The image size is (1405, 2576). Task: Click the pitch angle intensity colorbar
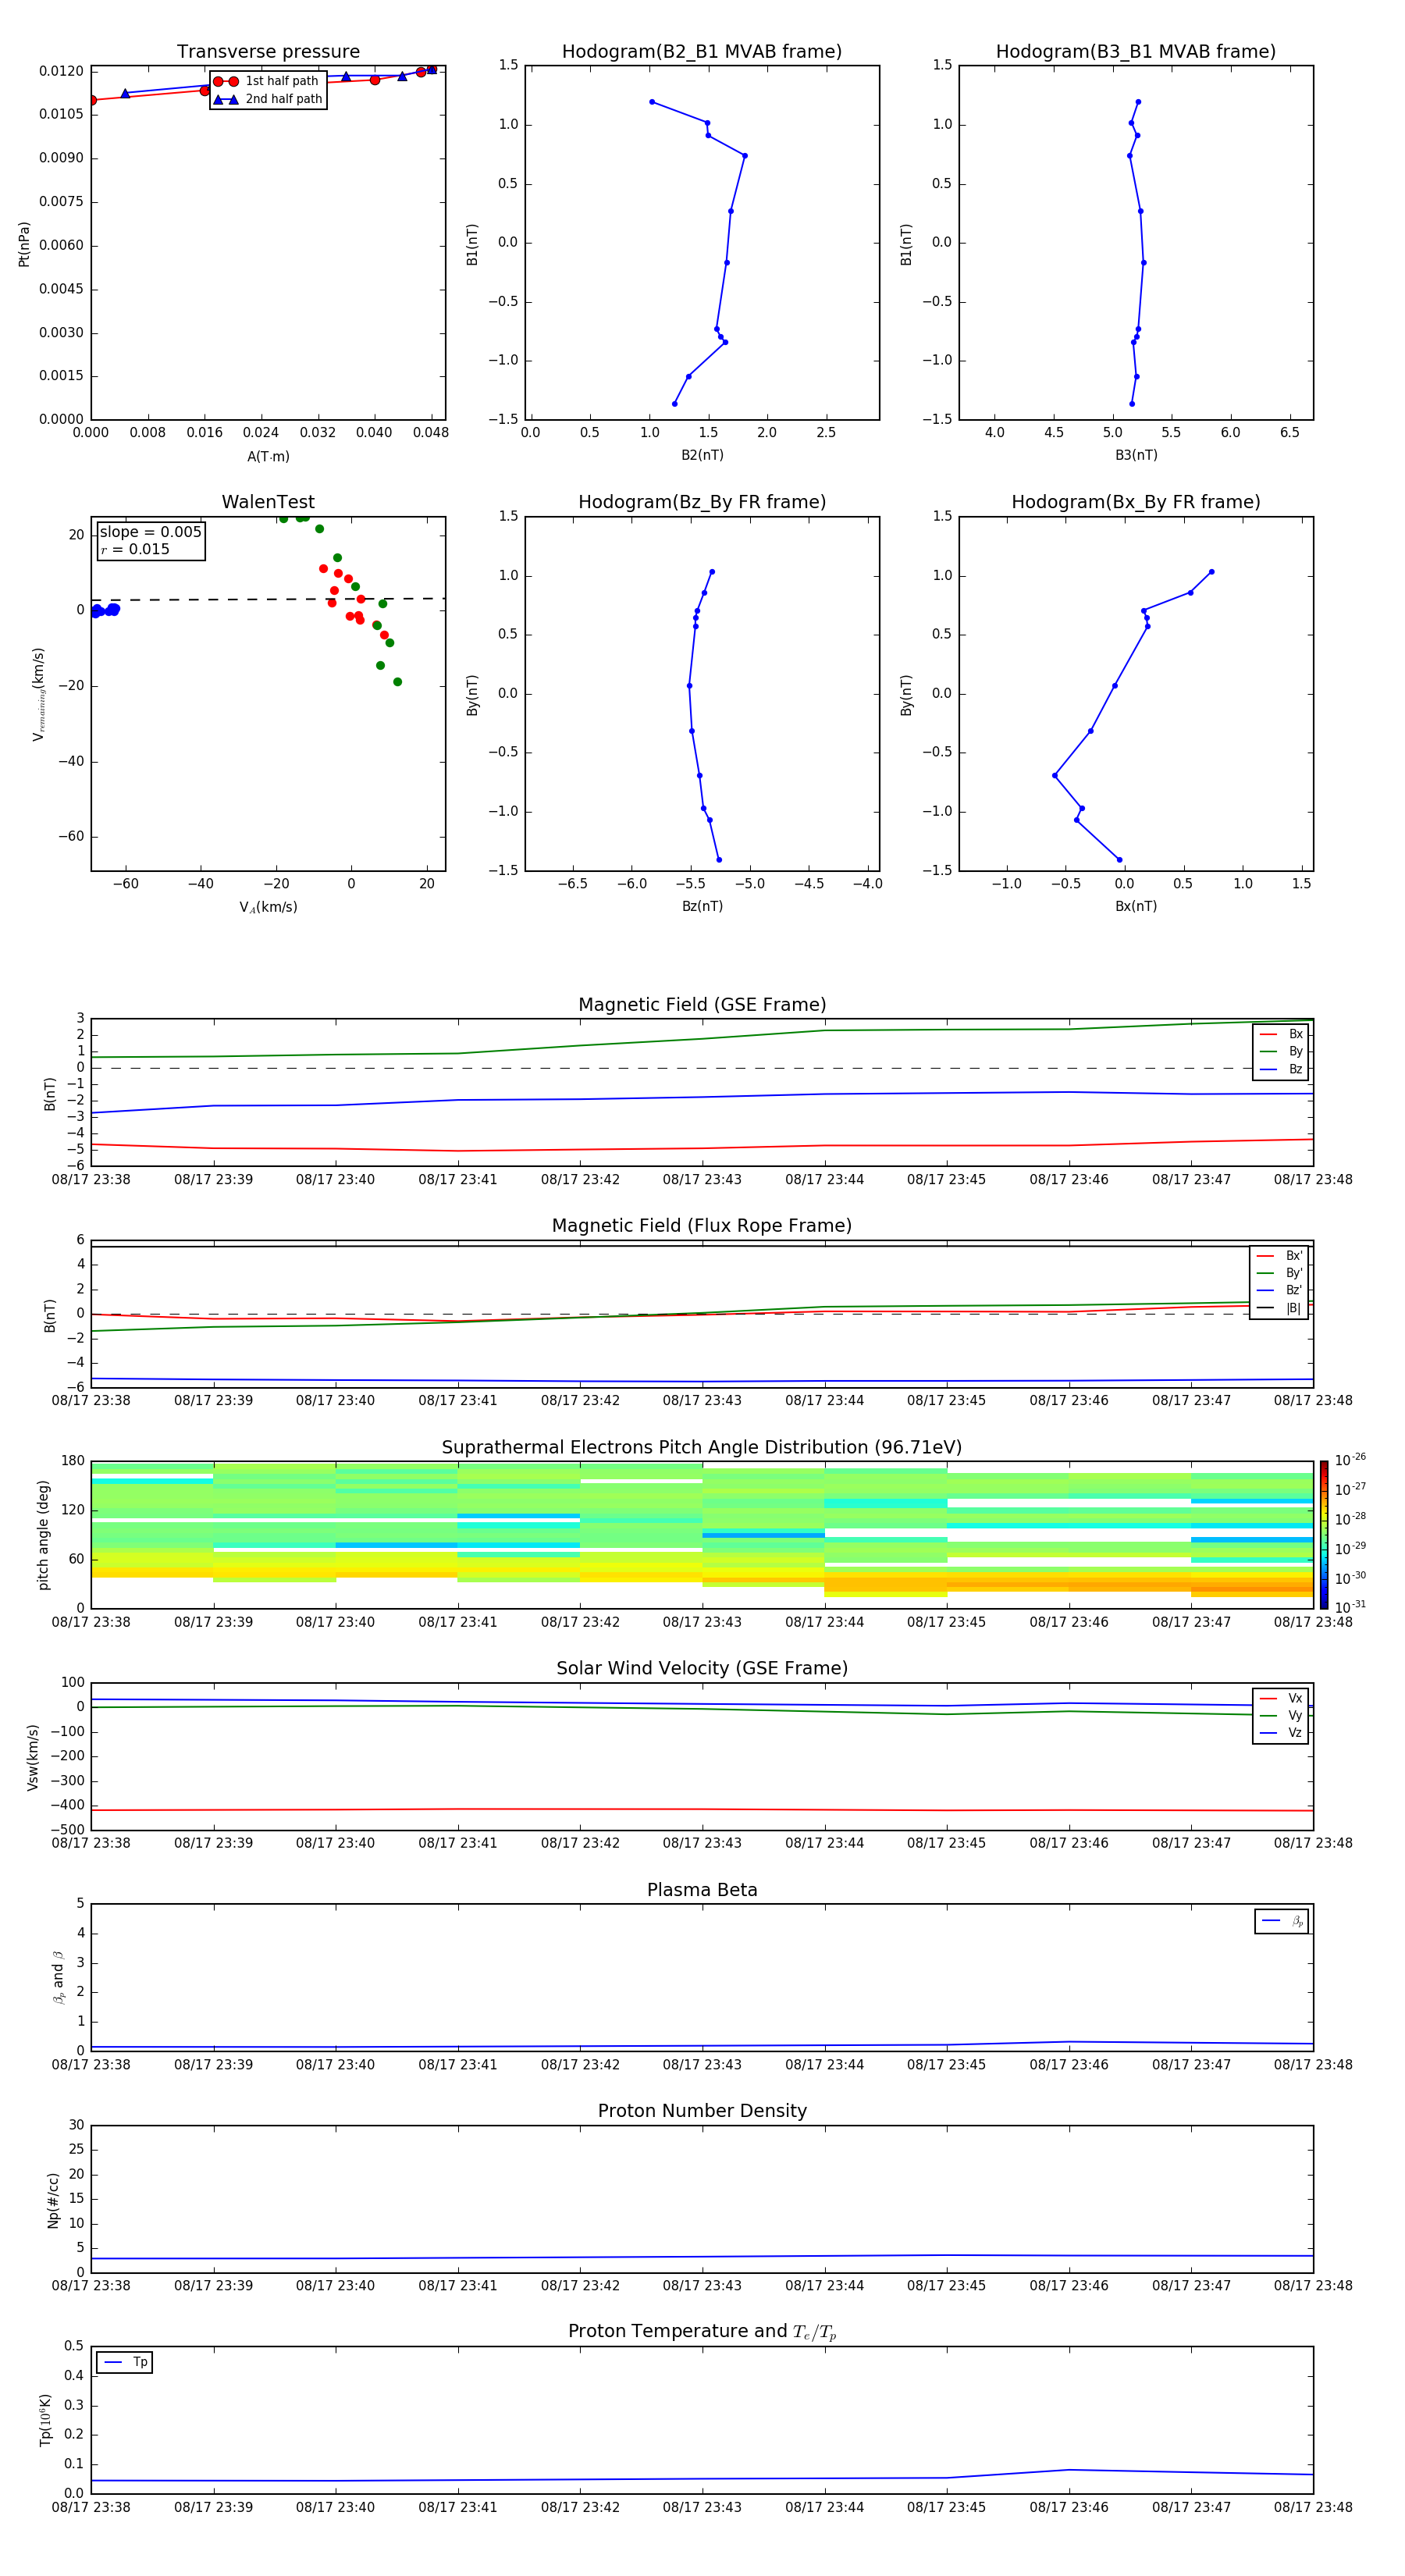point(1324,1535)
